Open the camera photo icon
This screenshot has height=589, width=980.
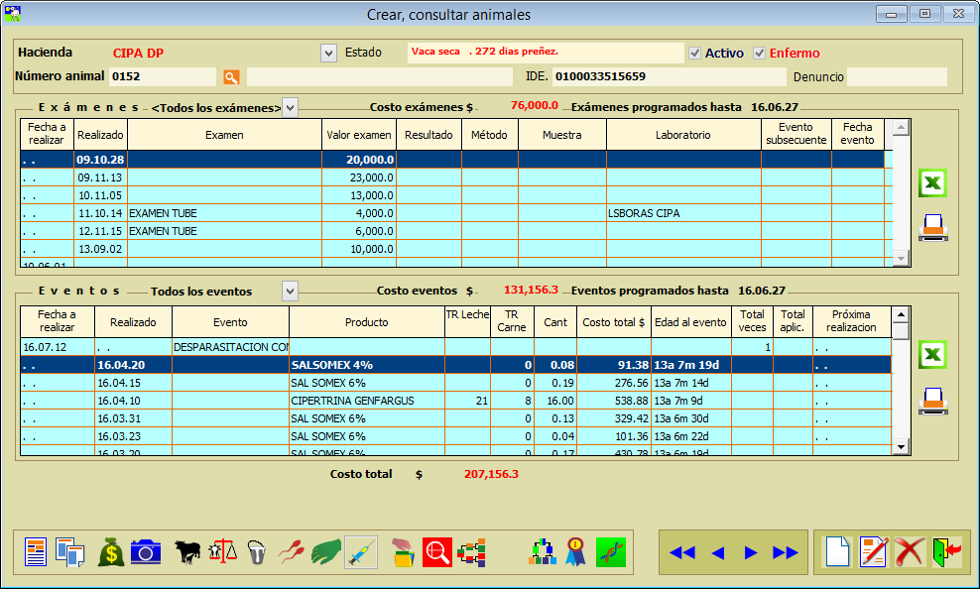145,551
